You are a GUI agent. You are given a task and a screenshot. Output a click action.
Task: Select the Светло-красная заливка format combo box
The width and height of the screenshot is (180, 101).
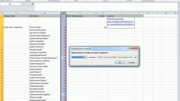point(117,57)
